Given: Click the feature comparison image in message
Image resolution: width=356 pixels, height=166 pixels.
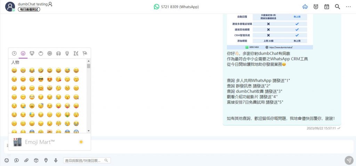Looking at the screenshot, I should (x=270, y=31).
